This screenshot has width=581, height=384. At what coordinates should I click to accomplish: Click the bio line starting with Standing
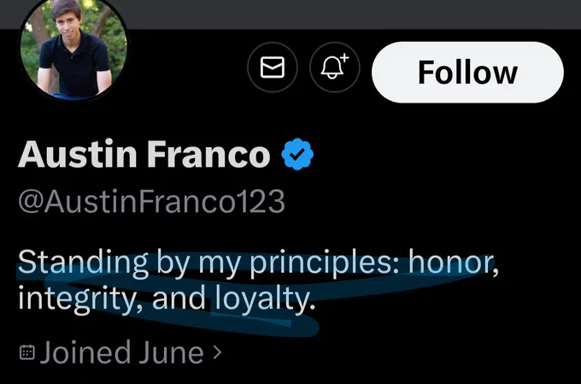coord(258,263)
